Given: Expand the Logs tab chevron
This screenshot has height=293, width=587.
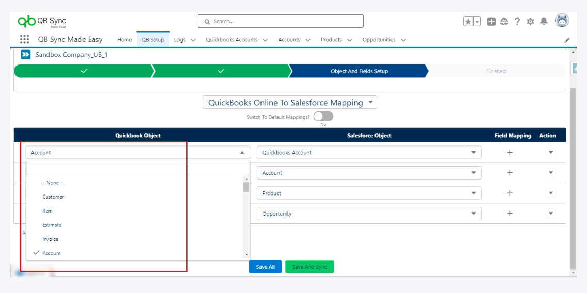Looking at the screenshot, I should [x=193, y=40].
